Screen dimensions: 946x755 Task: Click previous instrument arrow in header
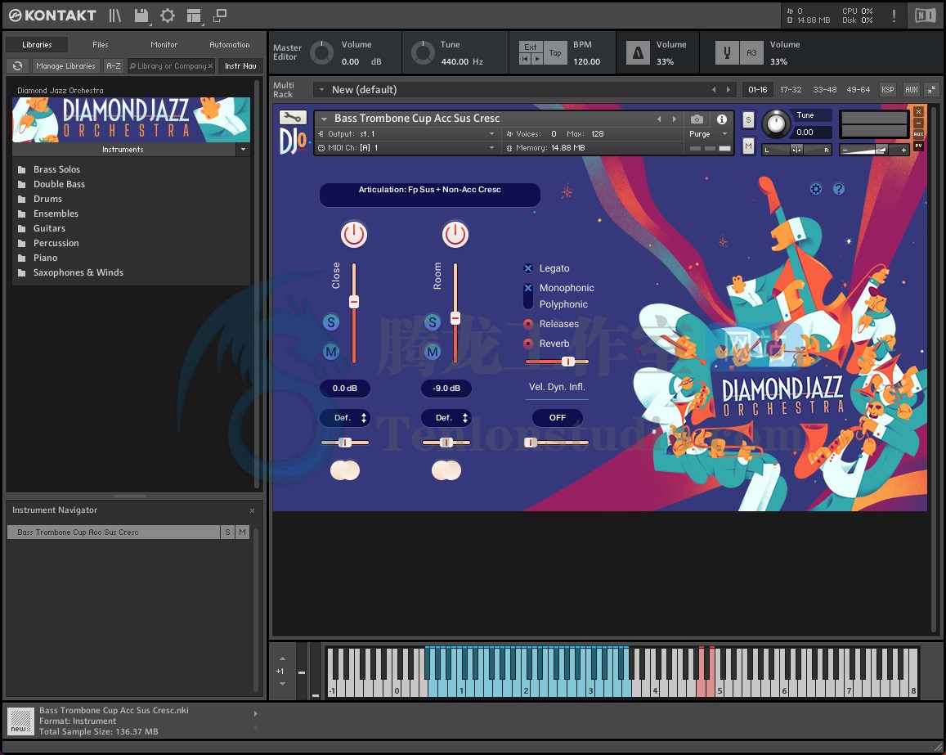[x=659, y=119]
